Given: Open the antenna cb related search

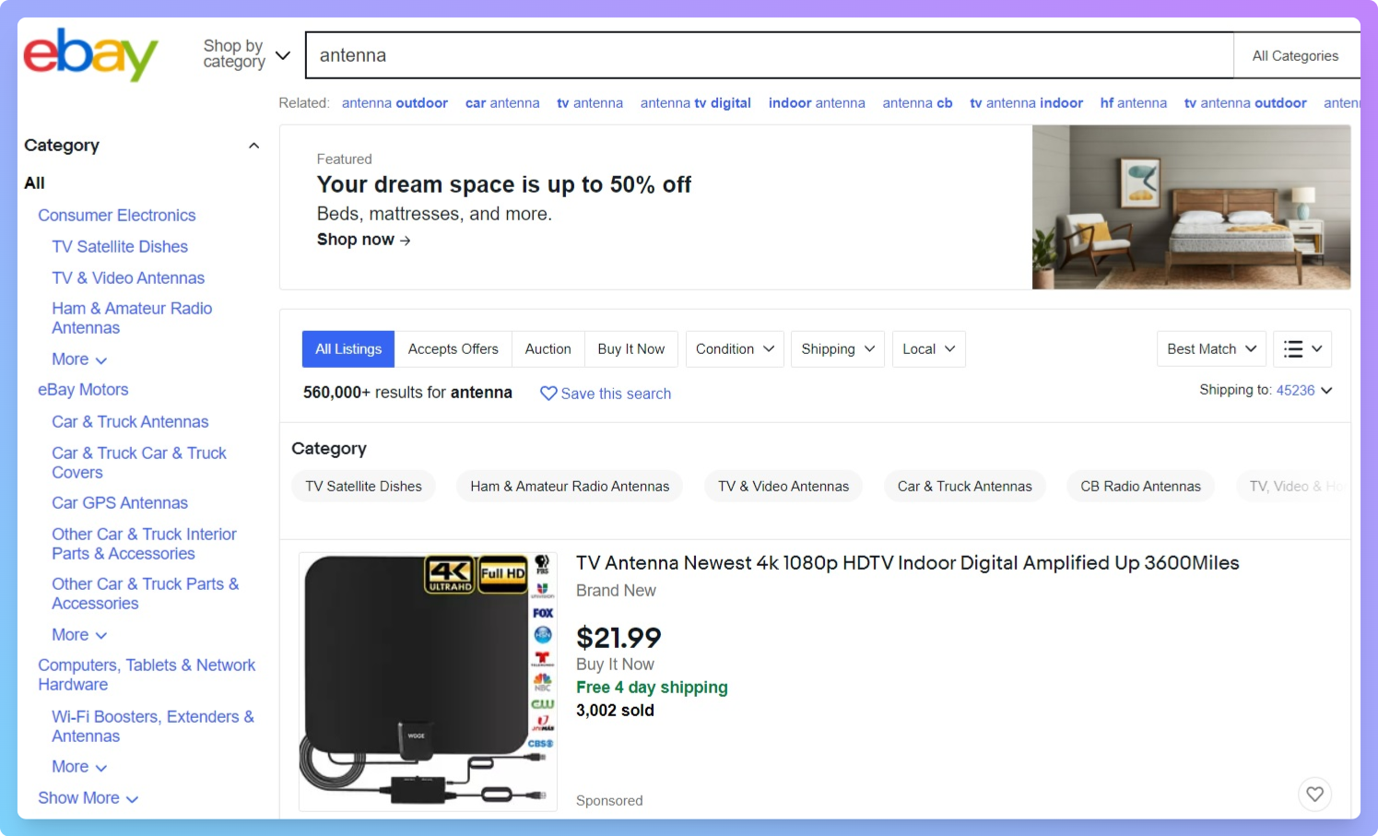Looking at the screenshot, I should tap(917, 103).
